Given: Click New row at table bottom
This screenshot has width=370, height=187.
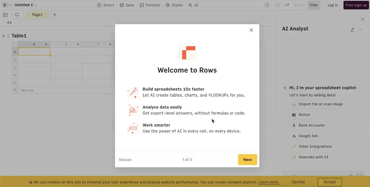Looking at the screenshot, I should point(27,90).
